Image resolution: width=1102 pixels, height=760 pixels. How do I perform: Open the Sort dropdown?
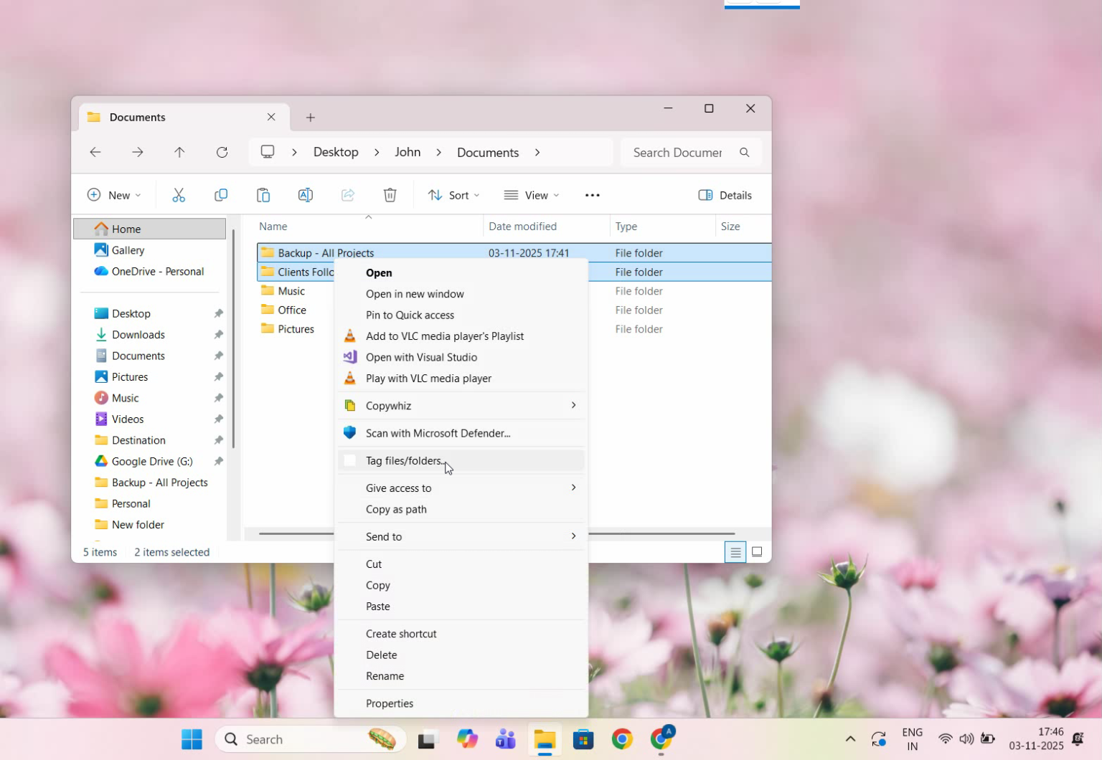[x=453, y=194]
